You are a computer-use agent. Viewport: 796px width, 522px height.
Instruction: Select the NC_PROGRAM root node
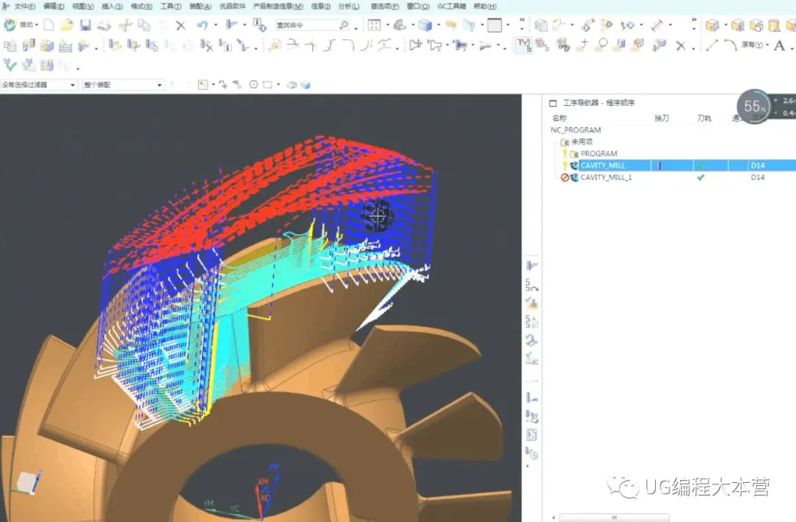point(575,130)
